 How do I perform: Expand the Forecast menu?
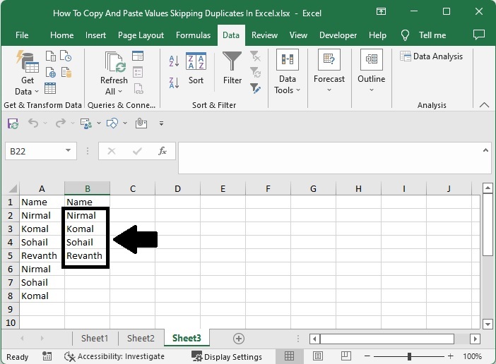(329, 71)
